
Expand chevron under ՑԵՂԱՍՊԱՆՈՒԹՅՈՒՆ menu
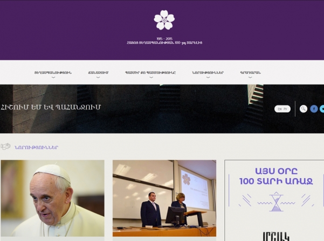(53, 77)
